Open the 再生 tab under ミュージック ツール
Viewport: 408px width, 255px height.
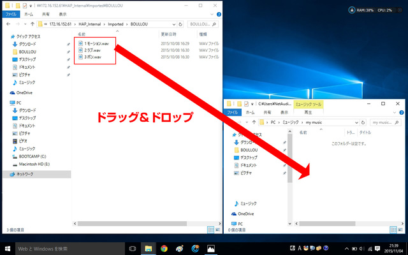point(307,112)
